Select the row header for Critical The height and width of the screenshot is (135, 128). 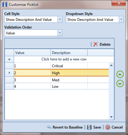(9, 66)
